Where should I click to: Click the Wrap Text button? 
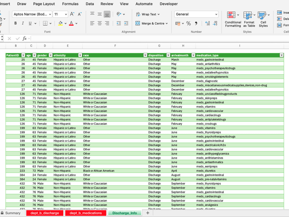pos(146,14)
